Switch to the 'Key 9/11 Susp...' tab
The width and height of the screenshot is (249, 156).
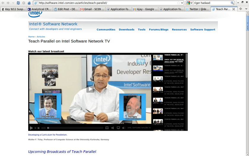tap(14, 9)
